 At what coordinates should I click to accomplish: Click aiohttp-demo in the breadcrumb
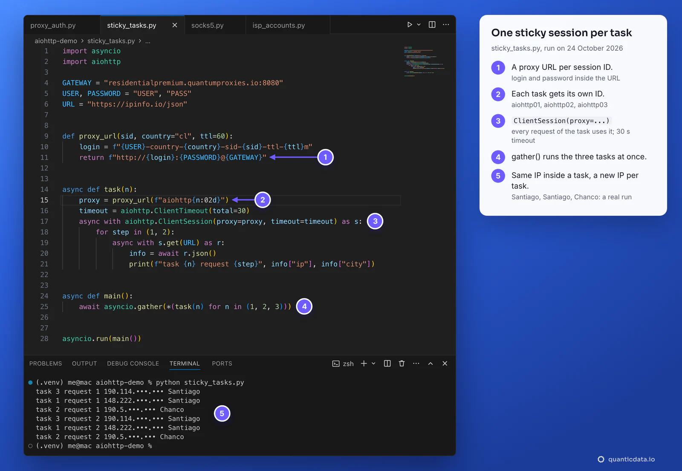56,41
